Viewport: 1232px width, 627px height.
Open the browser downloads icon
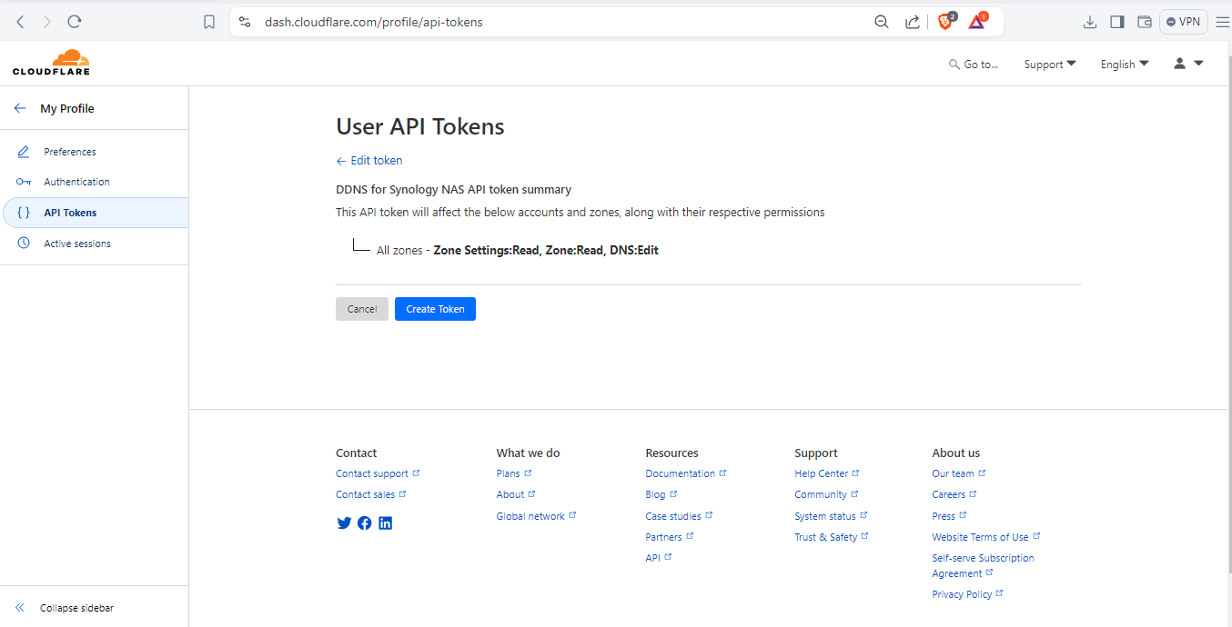coord(1090,22)
